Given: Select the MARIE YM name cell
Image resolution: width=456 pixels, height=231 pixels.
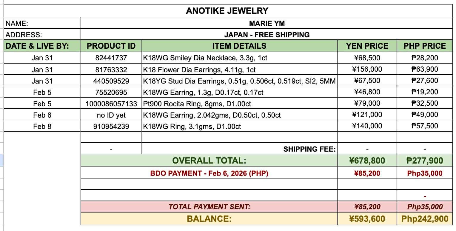Looking at the screenshot, I should [267, 23].
